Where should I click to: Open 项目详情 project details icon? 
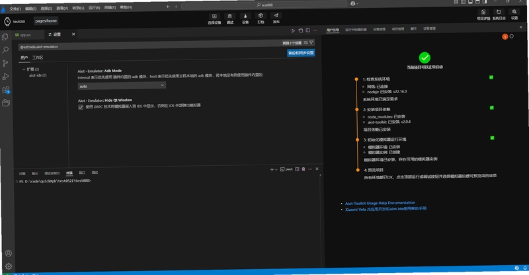point(483,15)
